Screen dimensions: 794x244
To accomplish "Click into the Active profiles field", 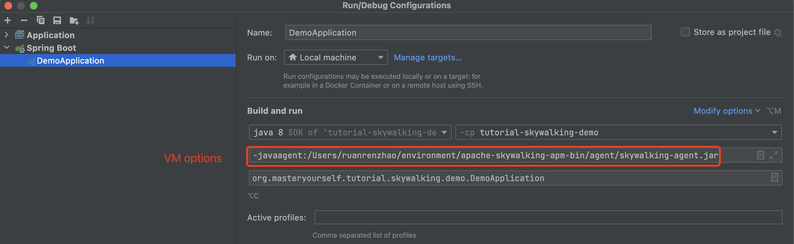I will (x=548, y=217).
